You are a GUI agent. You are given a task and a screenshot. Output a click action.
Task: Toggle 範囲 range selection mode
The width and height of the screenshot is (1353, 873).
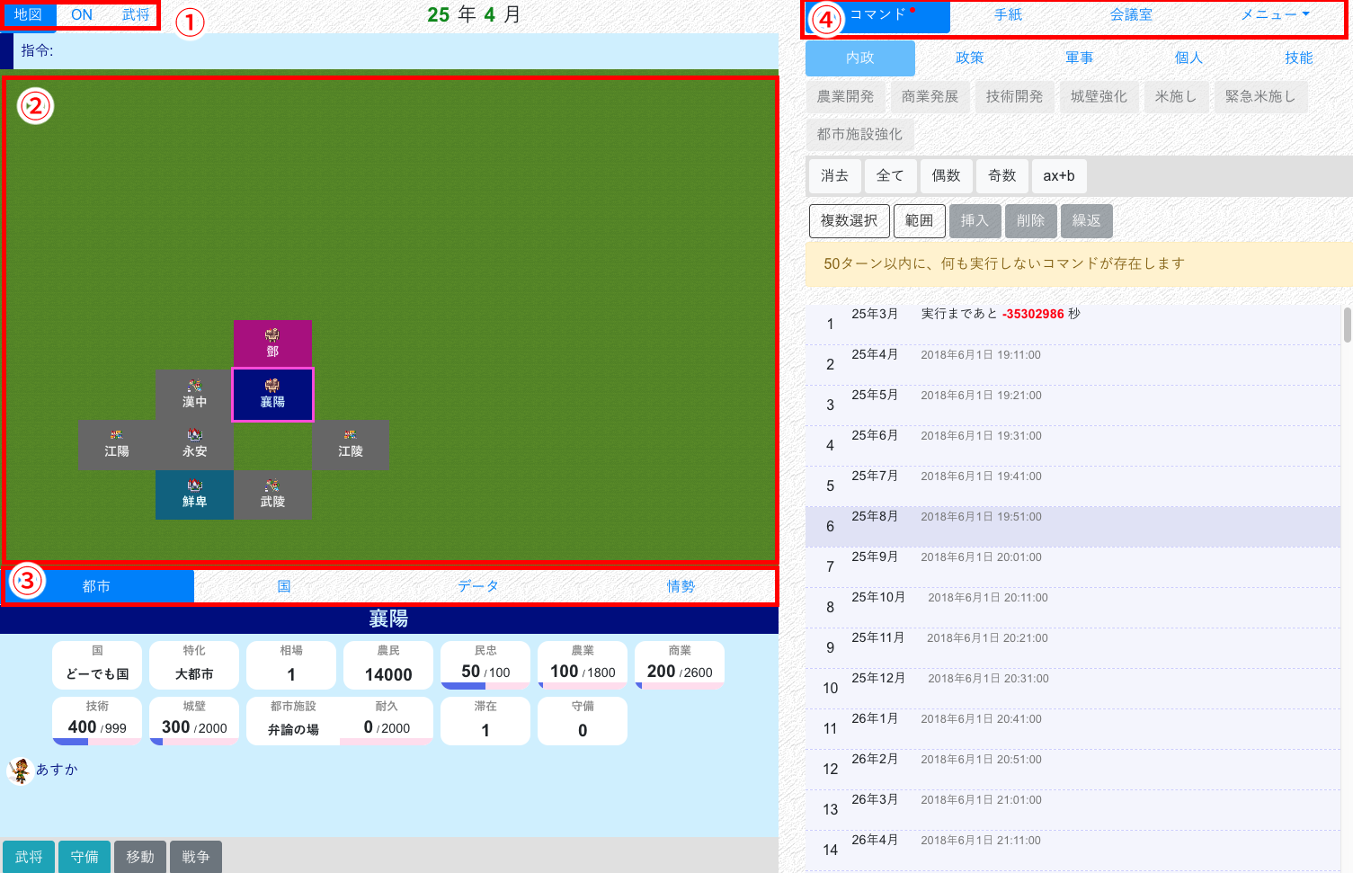click(919, 220)
